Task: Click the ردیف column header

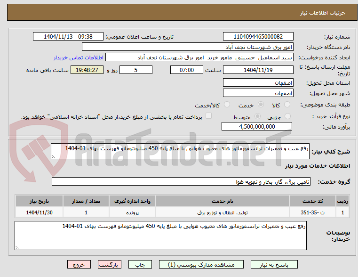Action: tap(342, 201)
